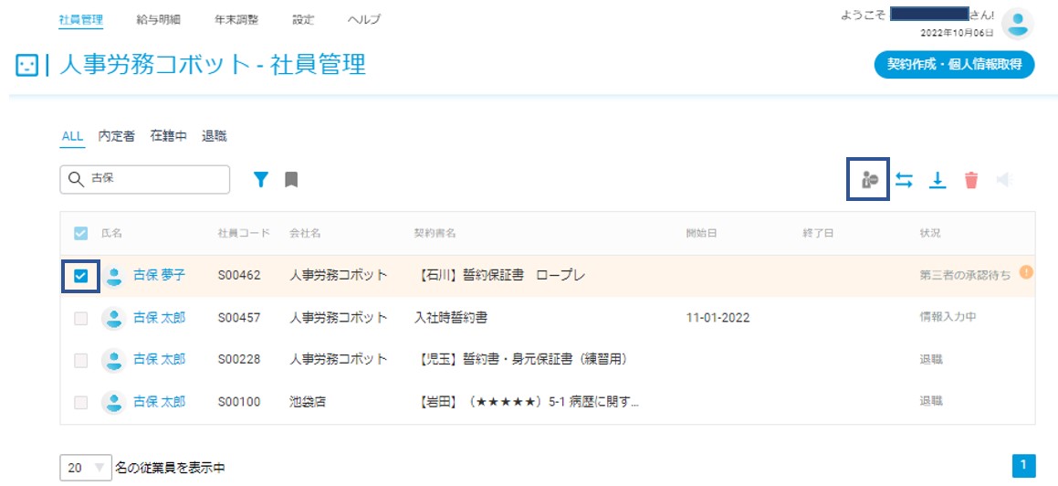Click the search field containing 古保
This screenshot has height=486, width=1058.
(145, 180)
